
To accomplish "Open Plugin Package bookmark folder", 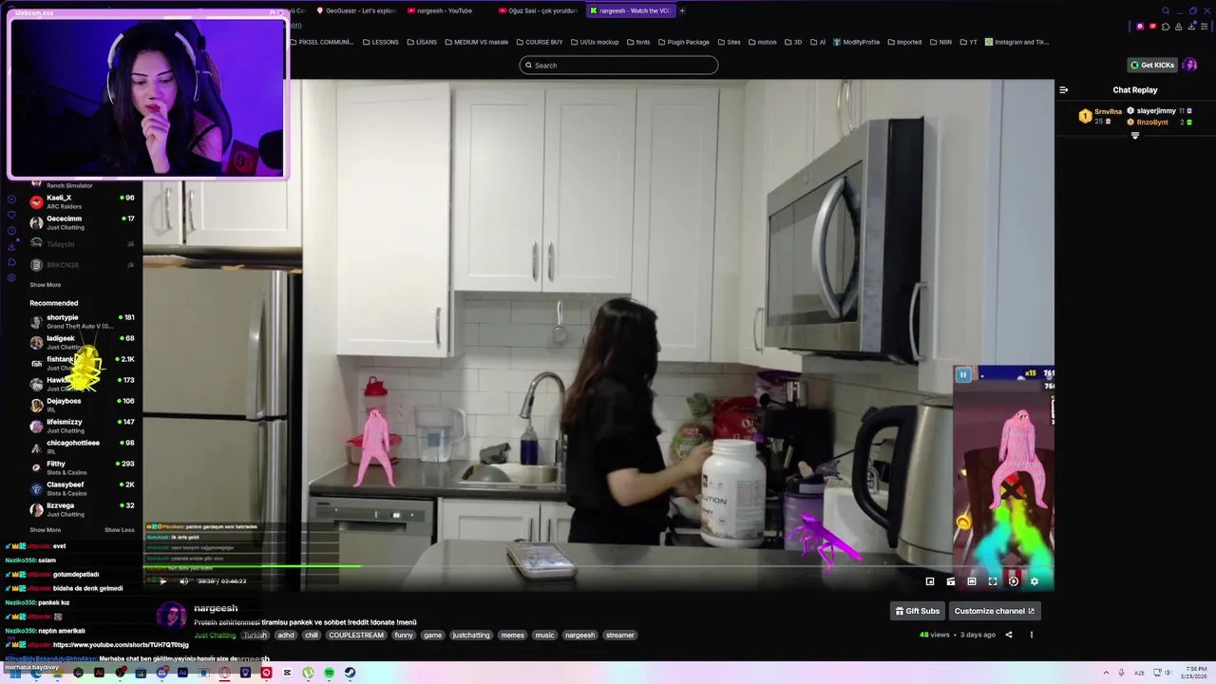I will tap(683, 42).
